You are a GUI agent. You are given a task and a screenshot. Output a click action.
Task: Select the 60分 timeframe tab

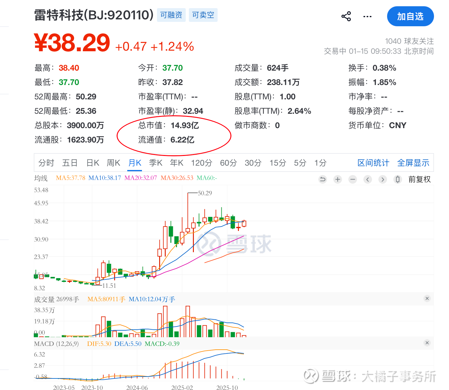coord(229,163)
